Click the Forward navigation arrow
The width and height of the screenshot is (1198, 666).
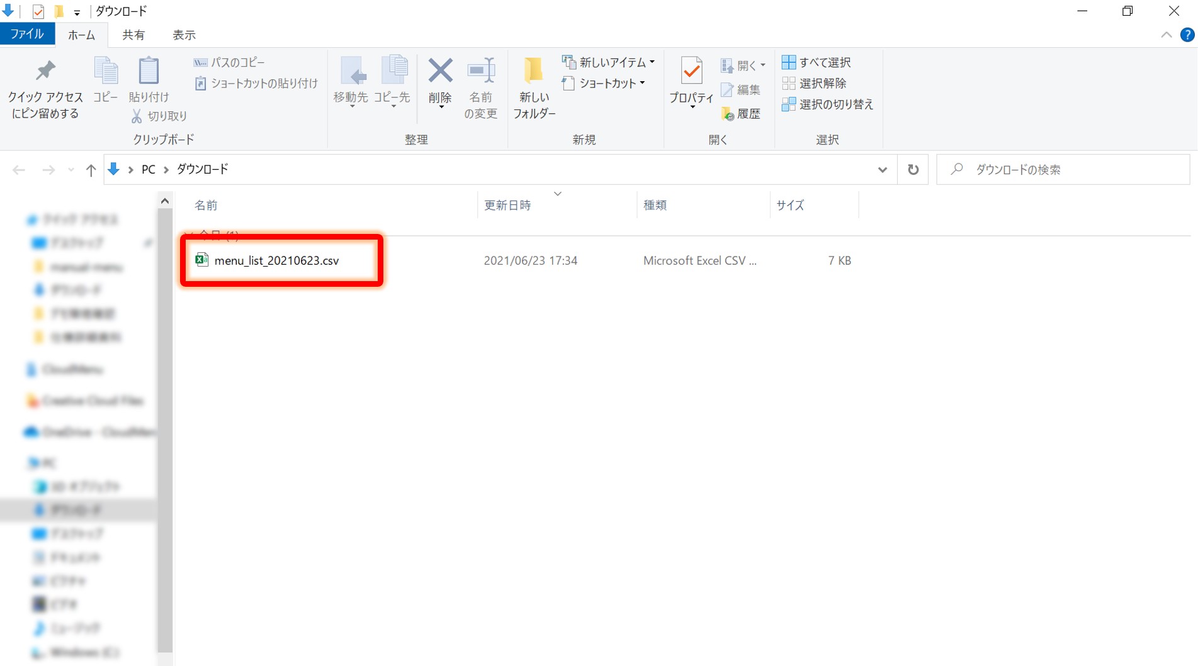click(48, 170)
